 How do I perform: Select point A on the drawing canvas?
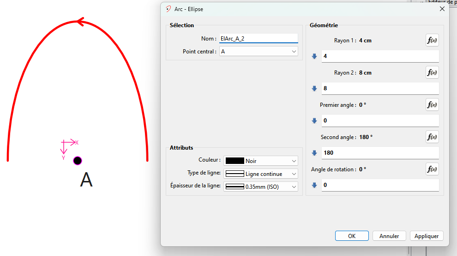pos(78,161)
